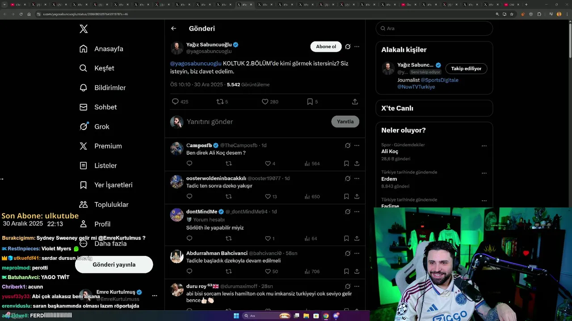The width and height of the screenshot is (572, 321).
Task: Open more options on oosterwoldeninbacakkılı reply
Action: pyautogui.click(x=357, y=178)
